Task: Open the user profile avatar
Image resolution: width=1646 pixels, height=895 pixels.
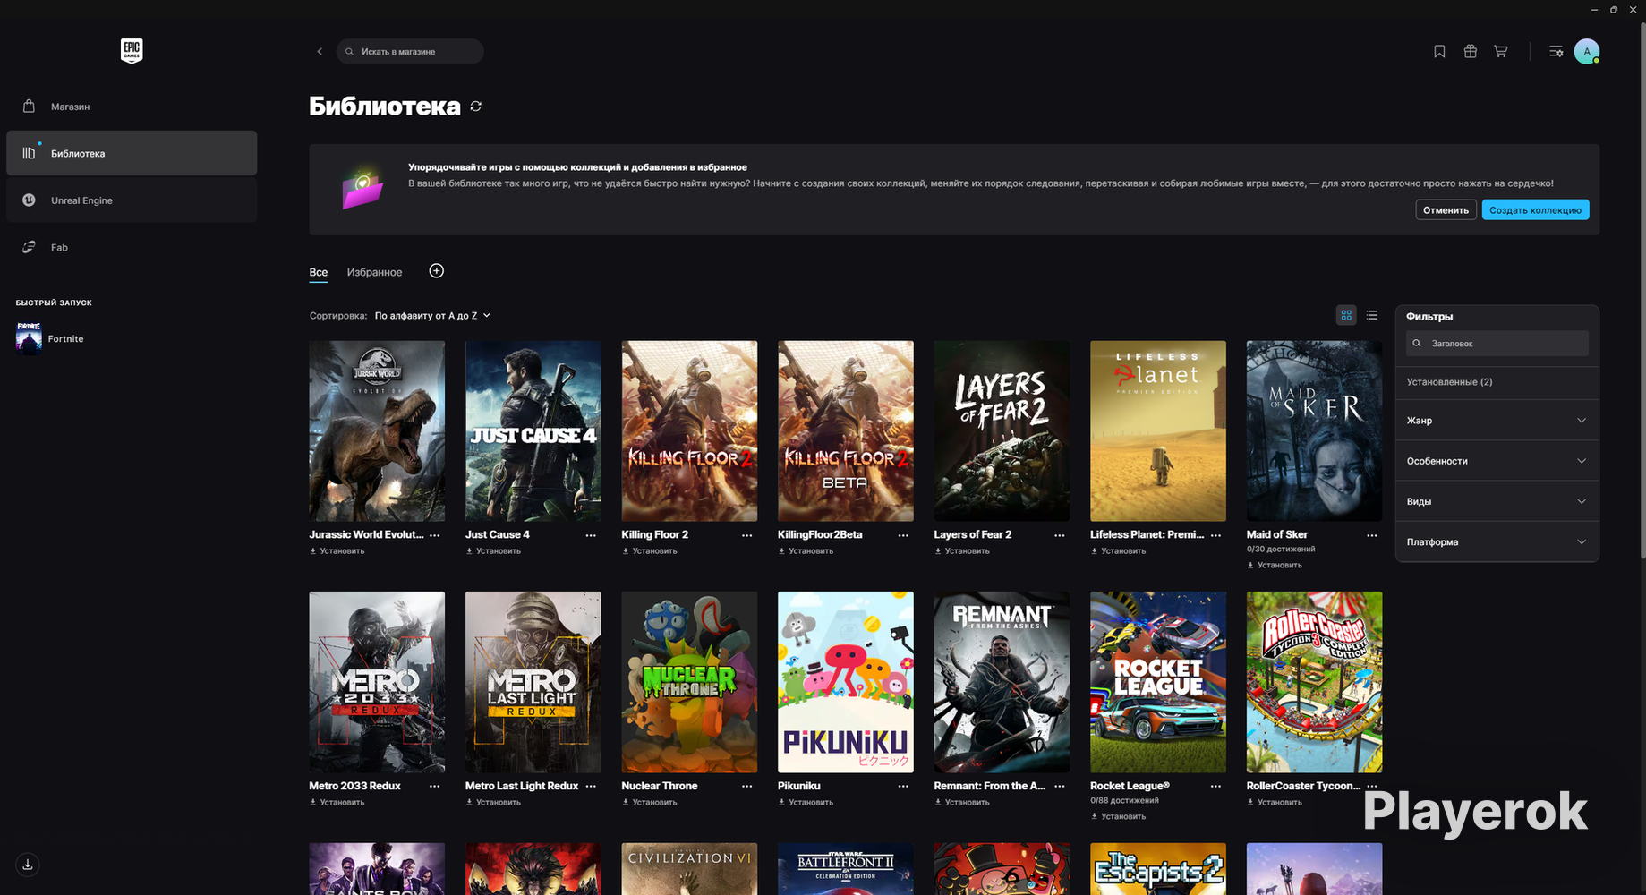Action: point(1587,52)
